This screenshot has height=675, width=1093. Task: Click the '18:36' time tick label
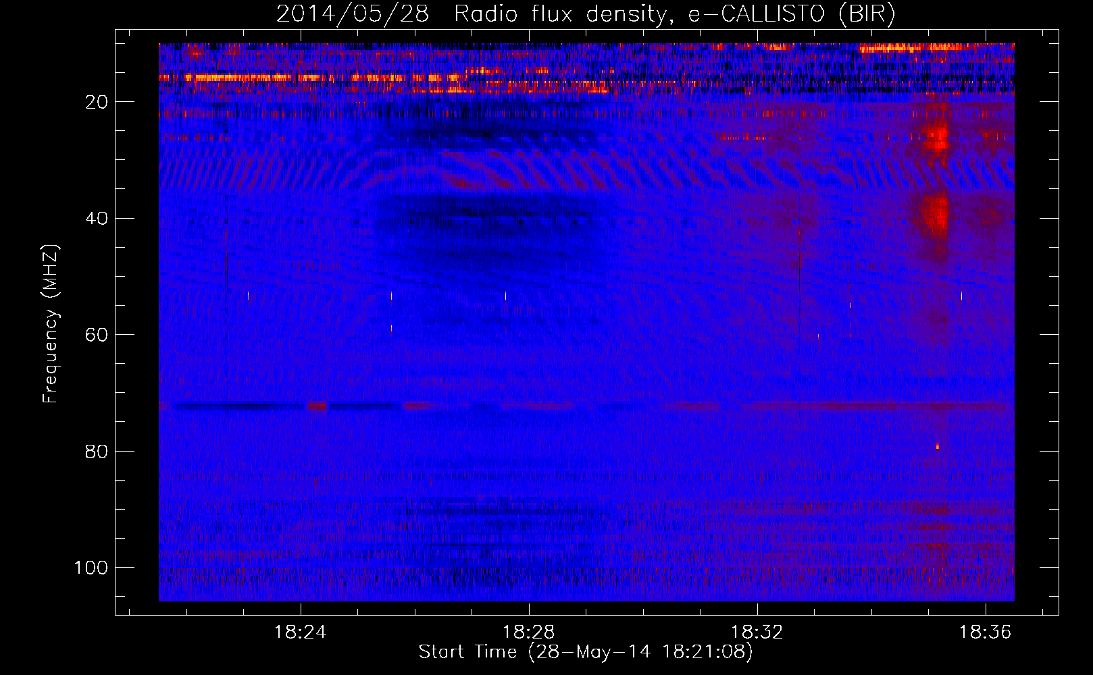(x=986, y=632)
